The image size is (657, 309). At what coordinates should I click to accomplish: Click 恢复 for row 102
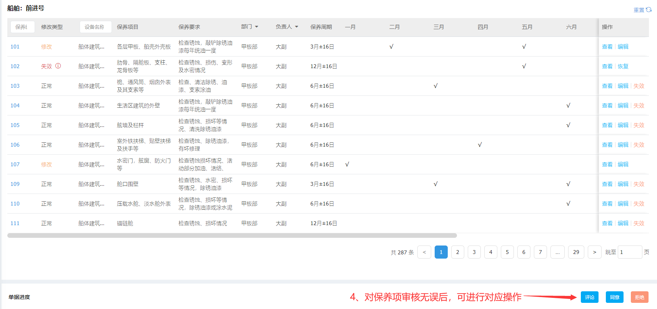(x=623, y=66)
